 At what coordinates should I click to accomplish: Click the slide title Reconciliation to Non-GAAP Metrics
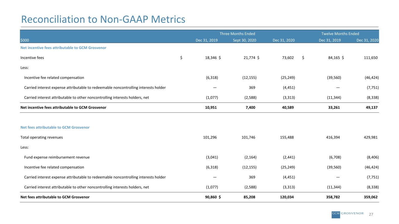pos(103,19)
